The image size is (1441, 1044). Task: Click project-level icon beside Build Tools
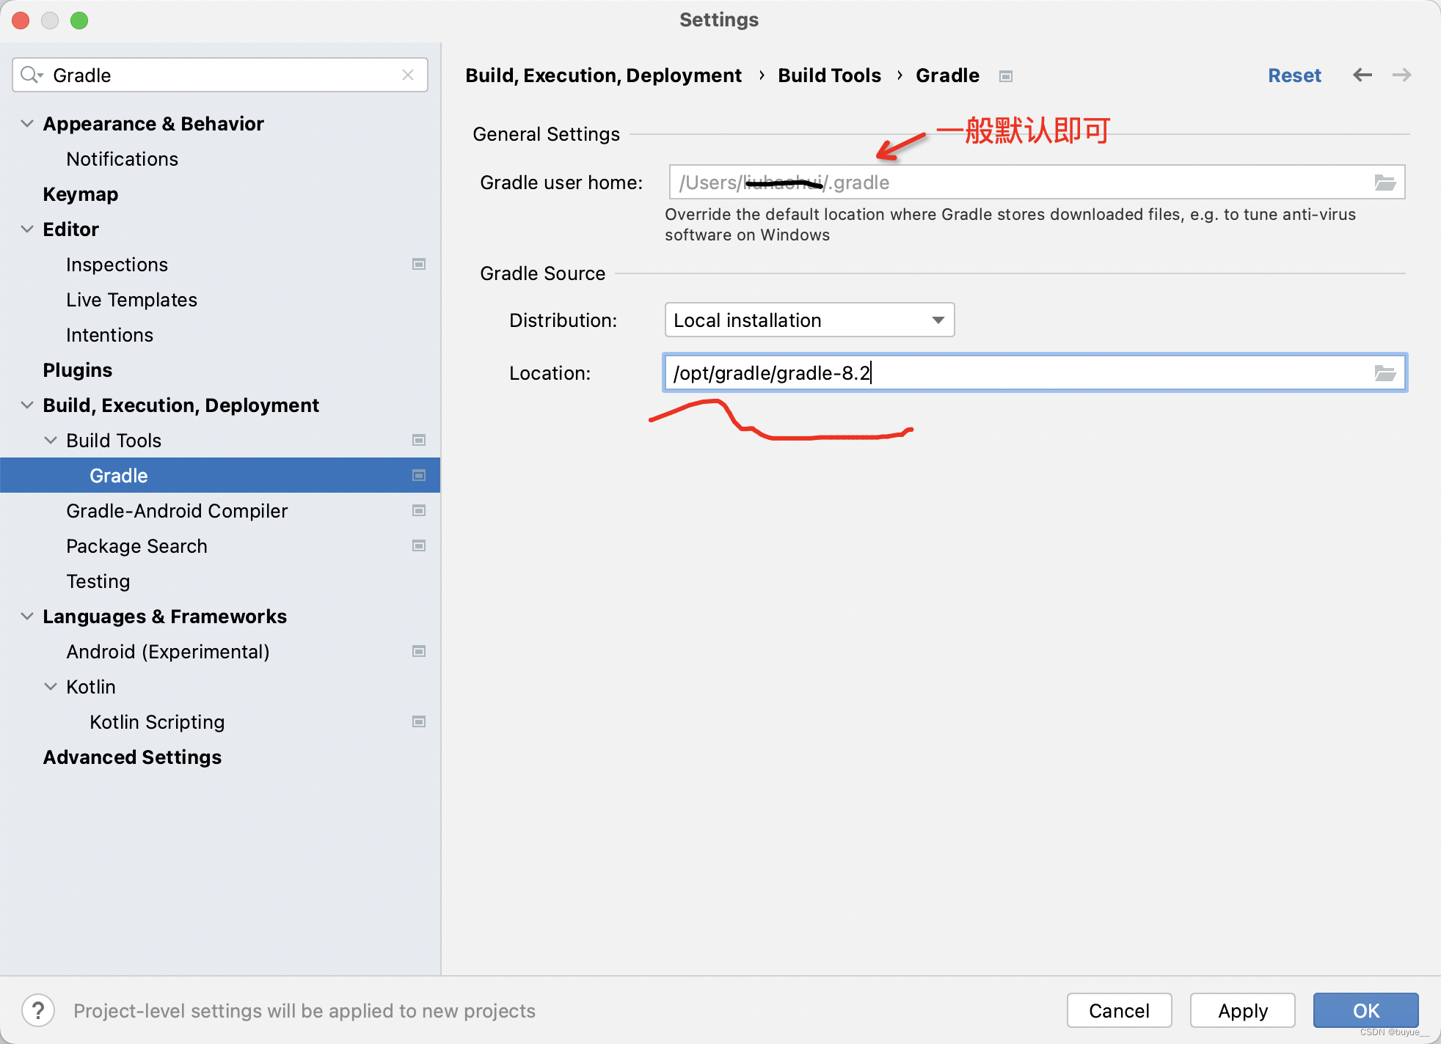click(419, 440)
